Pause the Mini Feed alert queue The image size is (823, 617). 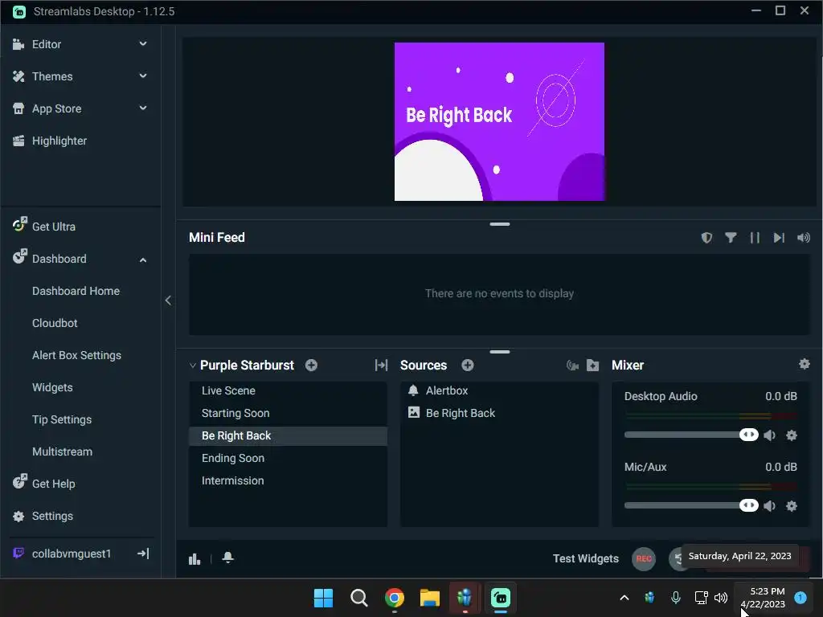tap(755, 238)
